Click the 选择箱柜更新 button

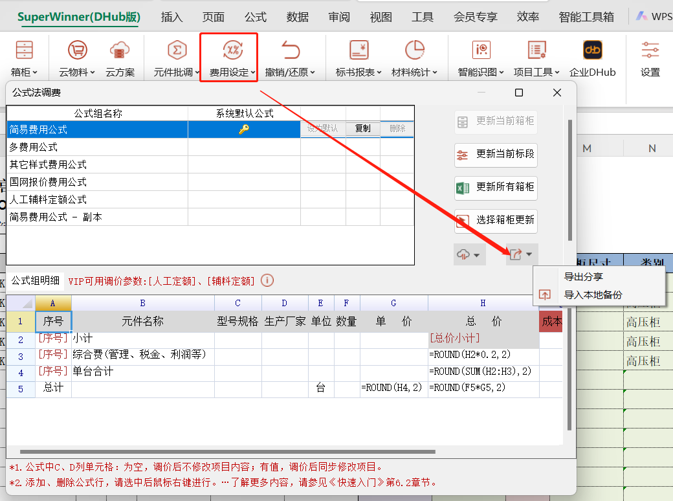coord(496,221)
